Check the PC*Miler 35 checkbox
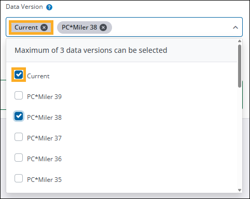Image resolution: width=250 pixels, height=199 pixels. [19, 178]
